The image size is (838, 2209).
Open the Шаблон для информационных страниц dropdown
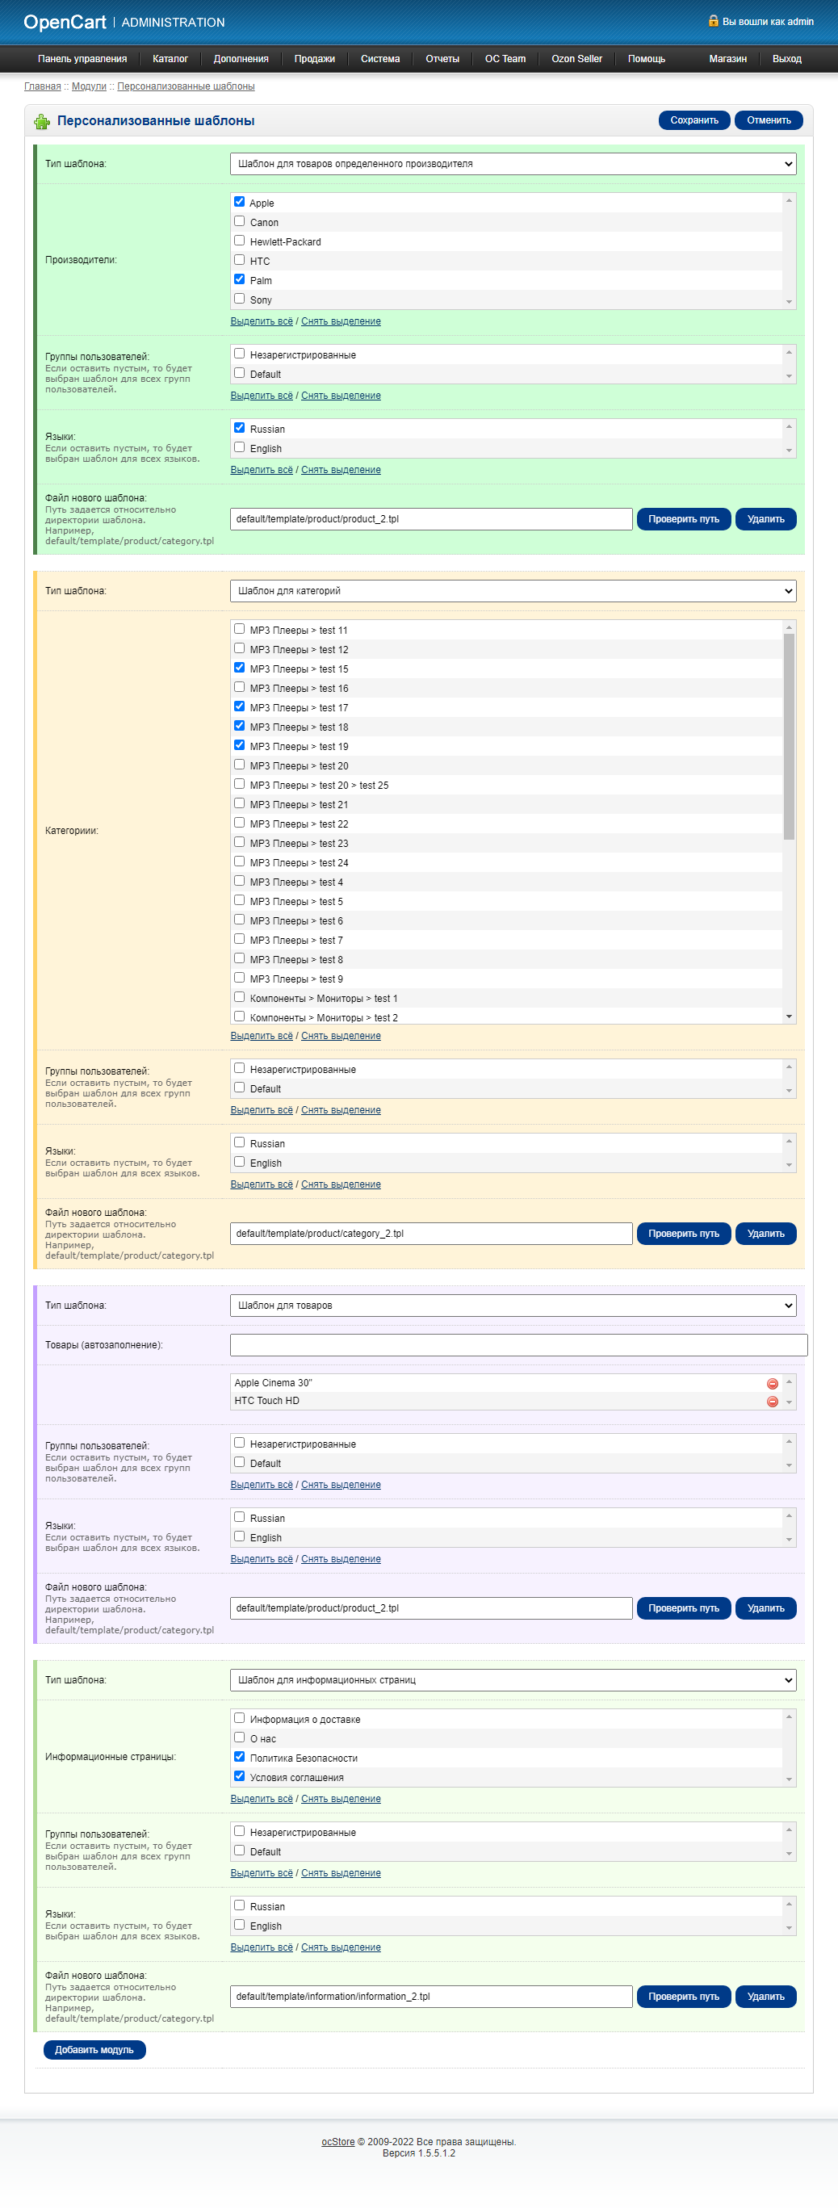[513, 1680]
